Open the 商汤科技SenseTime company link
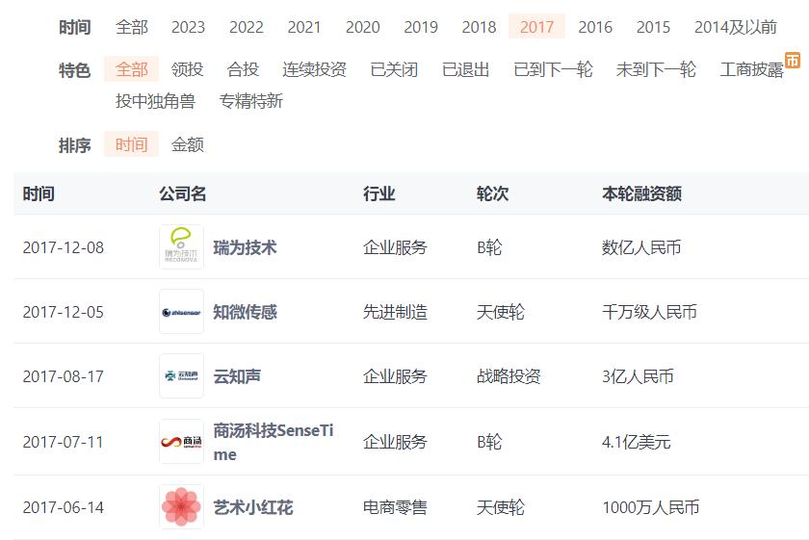 click(274, 442)
